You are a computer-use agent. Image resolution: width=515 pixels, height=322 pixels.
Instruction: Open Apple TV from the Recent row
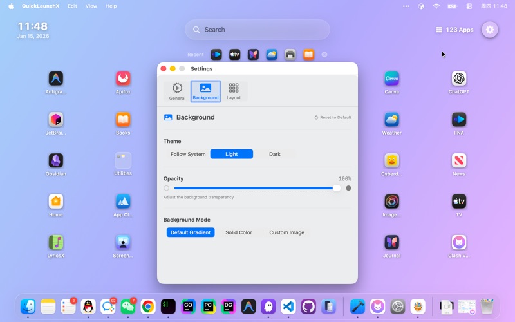point(235,55)
